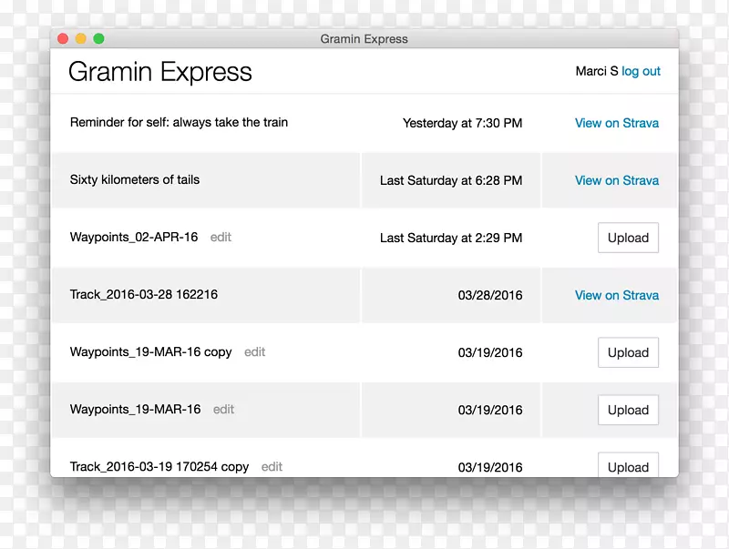Close the Gramin Express window
Screen dimensions: 729x549
tap(63, 39)
